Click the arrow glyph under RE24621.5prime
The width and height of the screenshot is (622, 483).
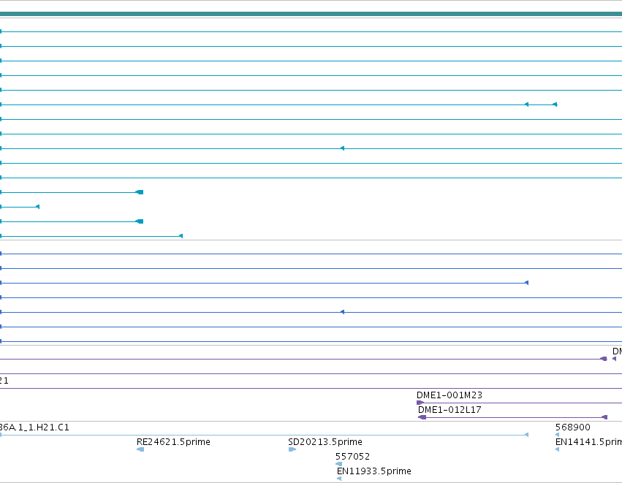click(140, 449)
